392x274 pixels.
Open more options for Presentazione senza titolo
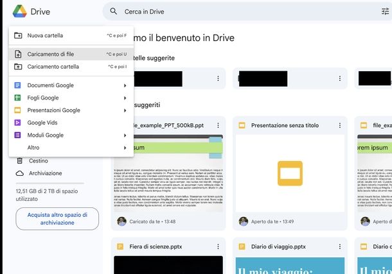click(340, 125)
